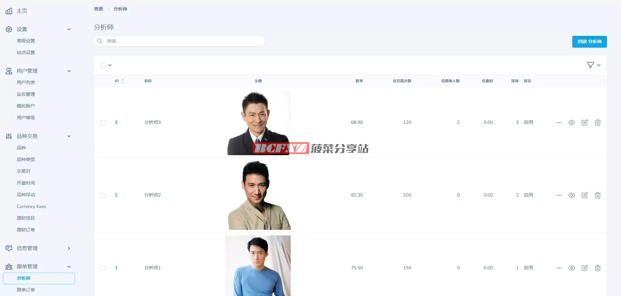Screen dimensions: 621x296
Task: Open the edit icon for 分析师3
Action: (x=585, y=123)
